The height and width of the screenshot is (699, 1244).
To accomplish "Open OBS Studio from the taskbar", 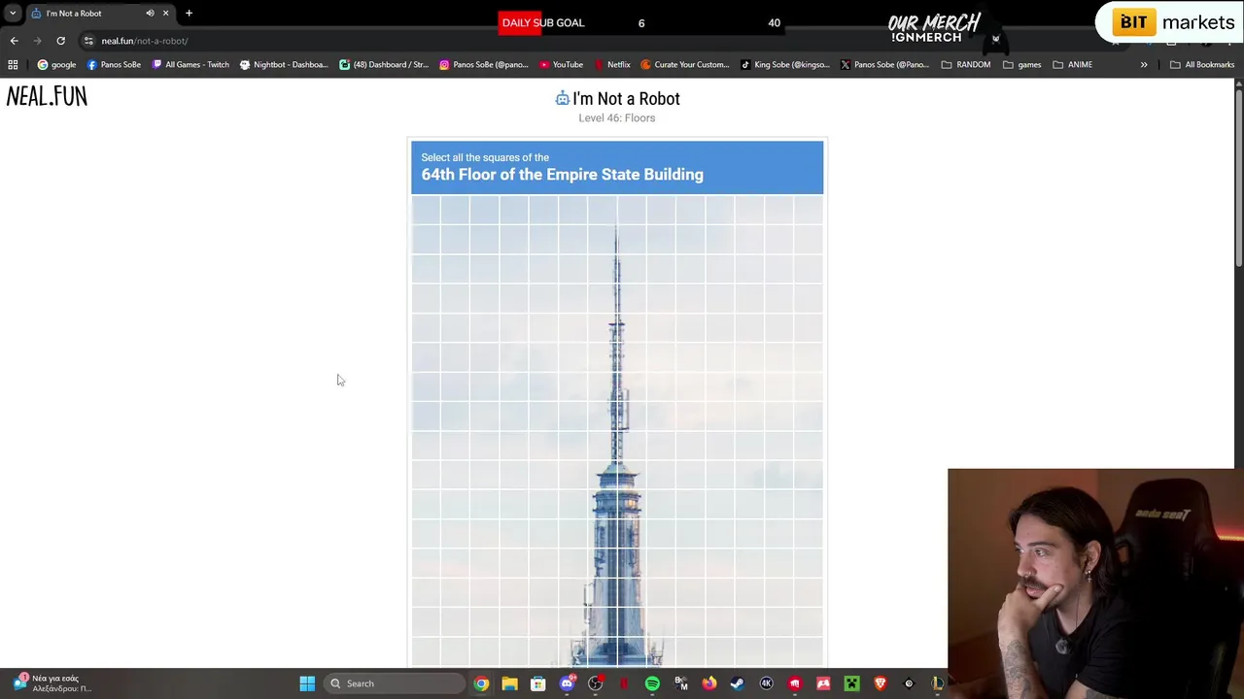I will [x=595, y=683].
